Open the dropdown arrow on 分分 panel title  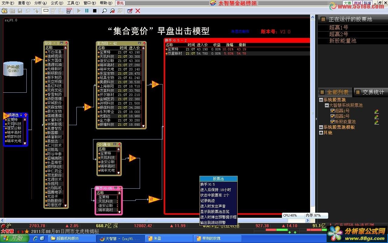point(62,43)
